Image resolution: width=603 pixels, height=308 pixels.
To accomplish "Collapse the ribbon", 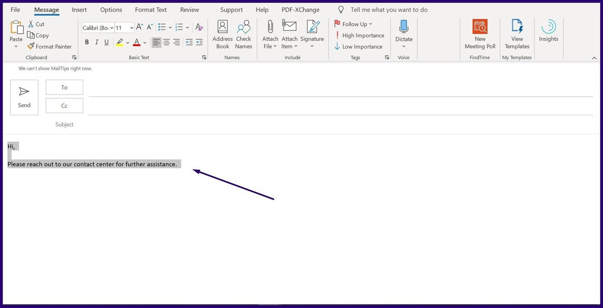I will [x=594, y=58].
